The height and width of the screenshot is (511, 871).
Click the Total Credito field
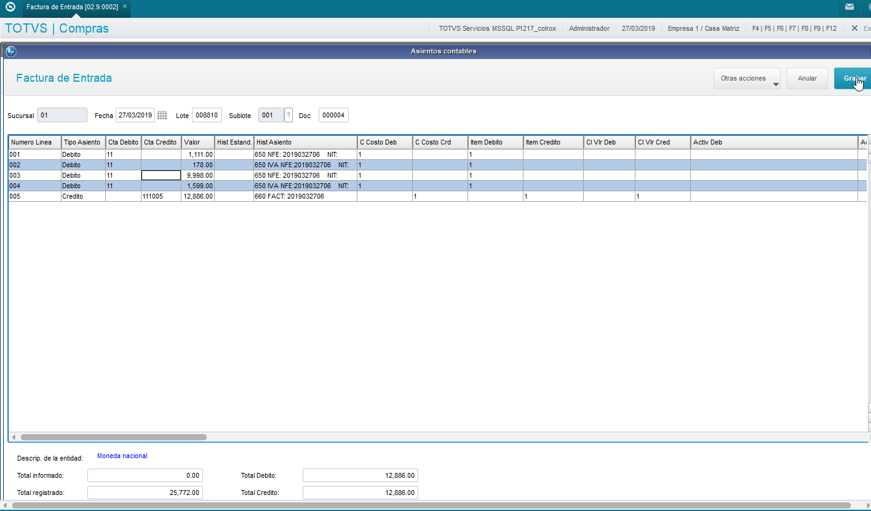(x=360, y=493)
